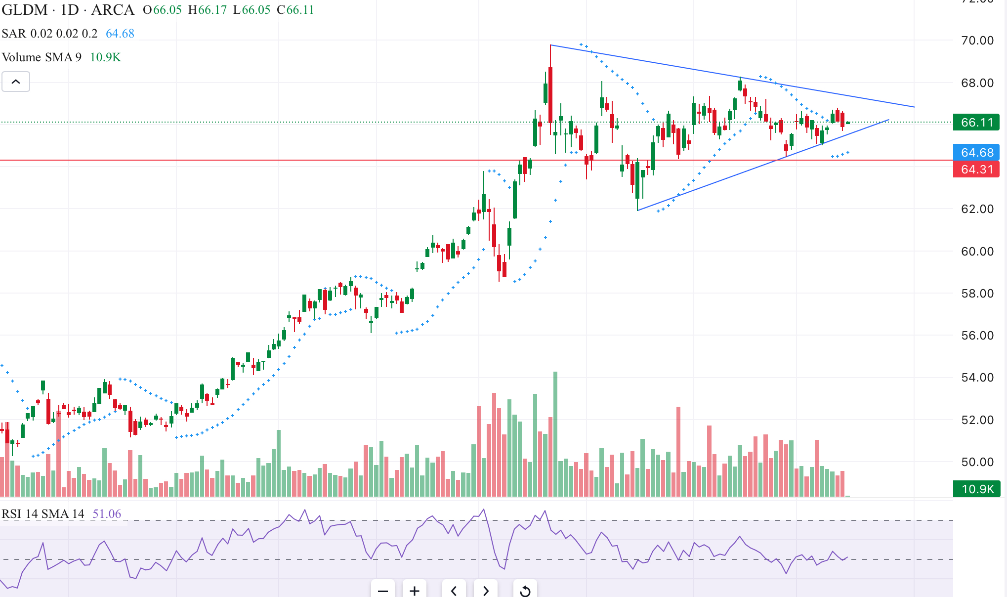Click the RSI 14 SMA 14 legend
This screenshot has width=1007, height=597.
43,514
